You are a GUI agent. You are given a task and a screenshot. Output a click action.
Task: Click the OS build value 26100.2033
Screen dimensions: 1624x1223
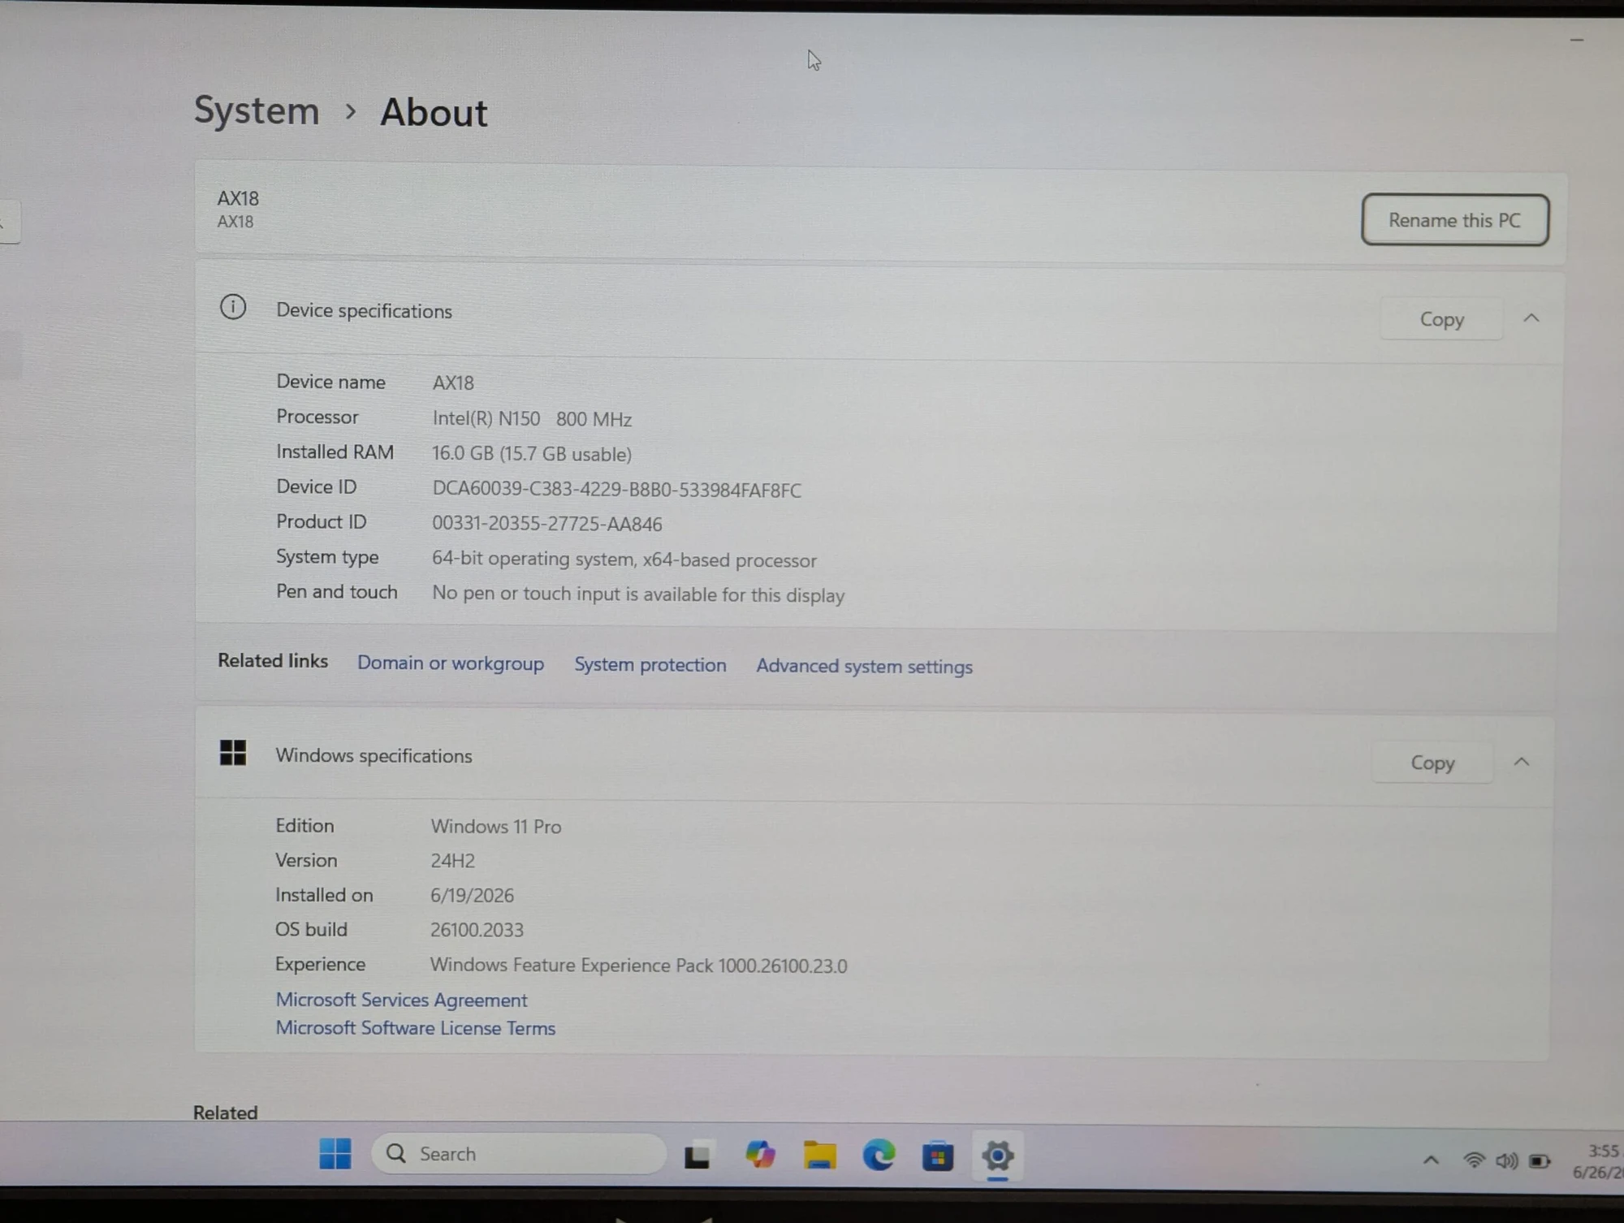click(x=477, y=930)
